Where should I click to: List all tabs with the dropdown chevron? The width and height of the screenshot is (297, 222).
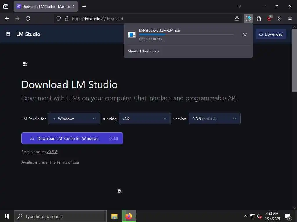pyautogui.click(x=239, y=6)
